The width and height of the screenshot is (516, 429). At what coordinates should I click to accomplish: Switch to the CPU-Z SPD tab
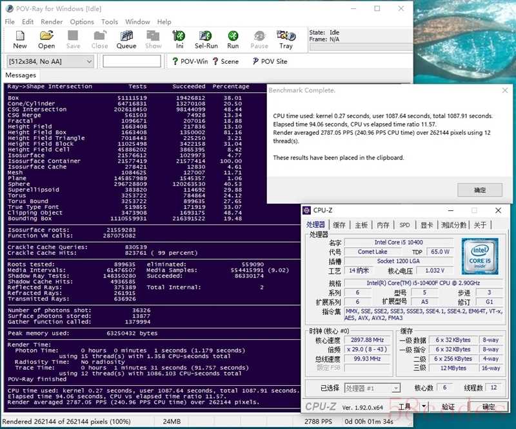[x=404, y=225]
